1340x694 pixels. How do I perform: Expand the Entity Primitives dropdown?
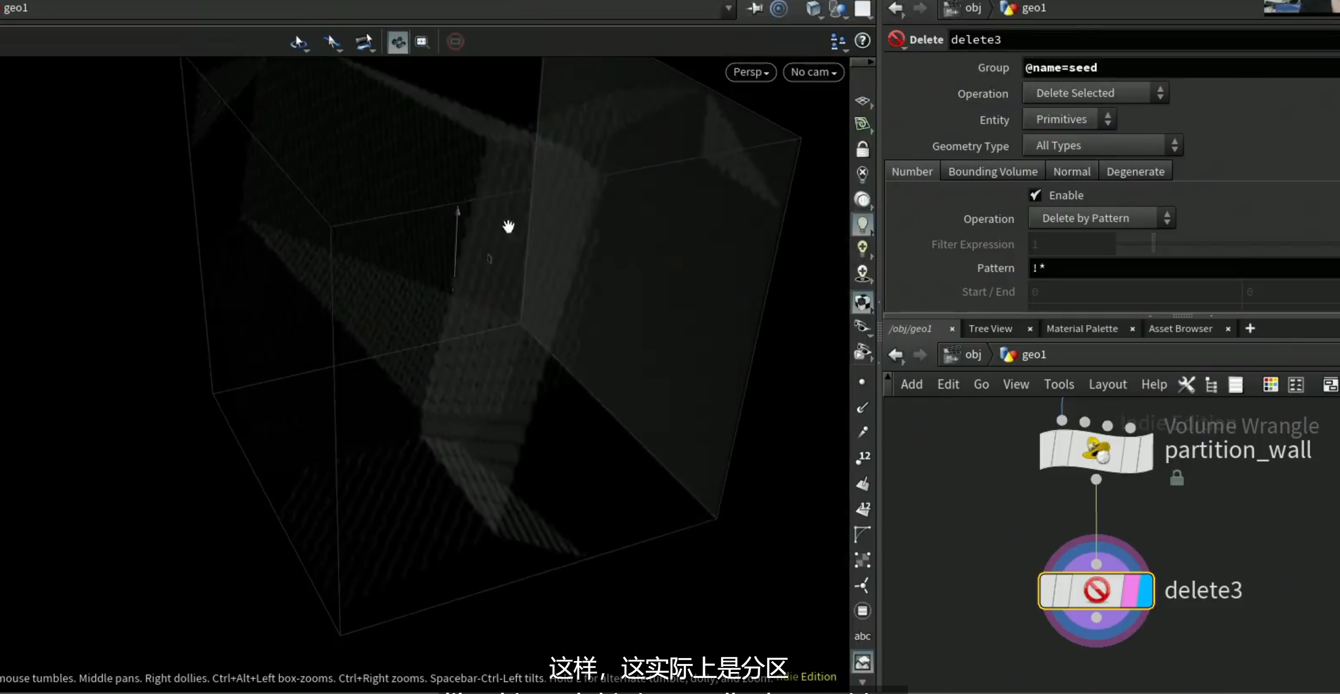pyautogui.click(x=1069, y=119)
